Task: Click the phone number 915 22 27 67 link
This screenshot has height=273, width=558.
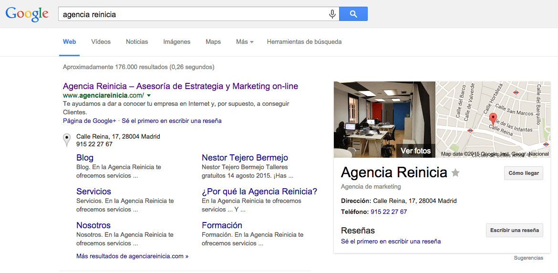Action: (388, 212)
